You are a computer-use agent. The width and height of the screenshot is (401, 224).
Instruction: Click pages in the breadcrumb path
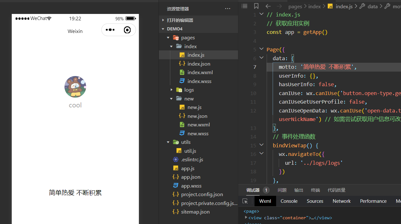[x=295, y=6]
